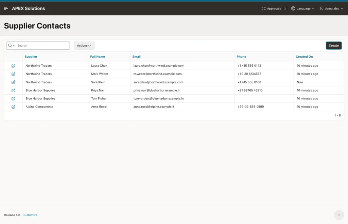Image resolution: width=348 pixels, height=224 pixels.
Task: Edit the Tom Fisher contact row
Action: tap(13, 99)
